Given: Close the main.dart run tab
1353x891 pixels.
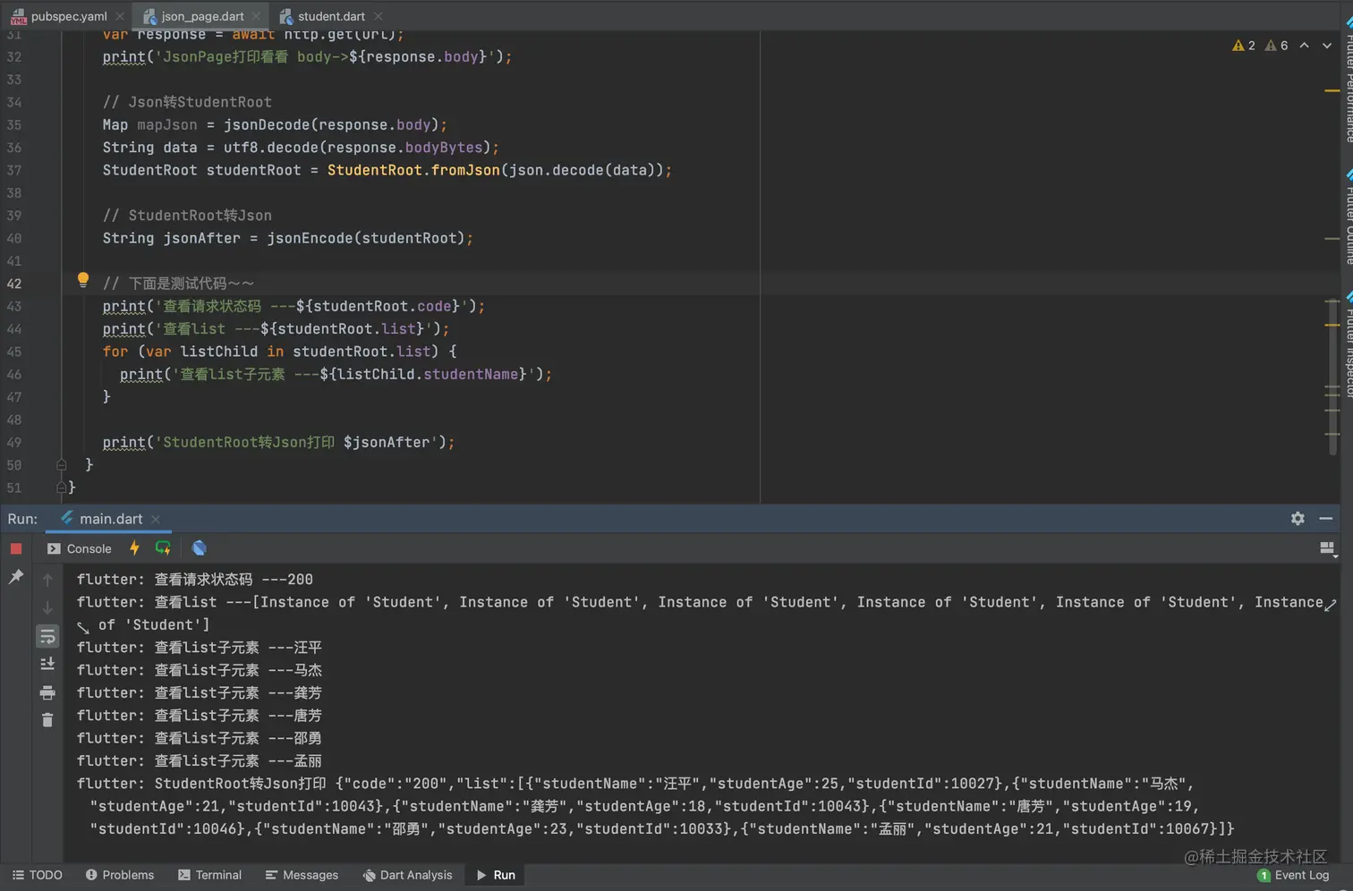Looking at the screenshot, I should [x=156, y=519].
